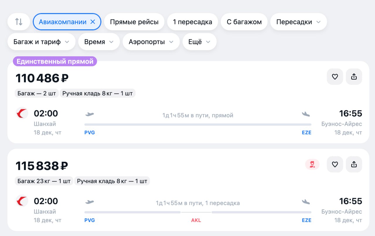
Task: Click the pink cashback card icon on second flight
Action: pos(312,164)
